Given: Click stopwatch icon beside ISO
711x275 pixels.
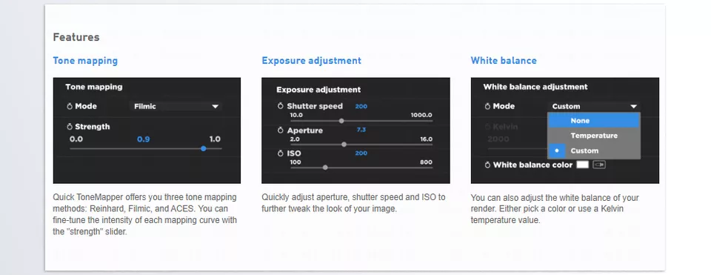Looking at the screenshot, I should pos(281,154).
